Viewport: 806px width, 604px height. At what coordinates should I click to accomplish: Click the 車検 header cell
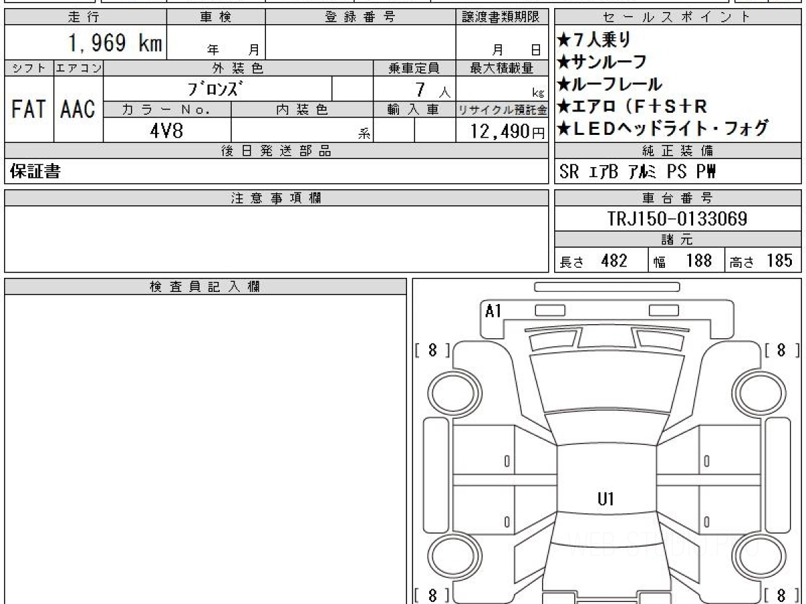(216, 17)
